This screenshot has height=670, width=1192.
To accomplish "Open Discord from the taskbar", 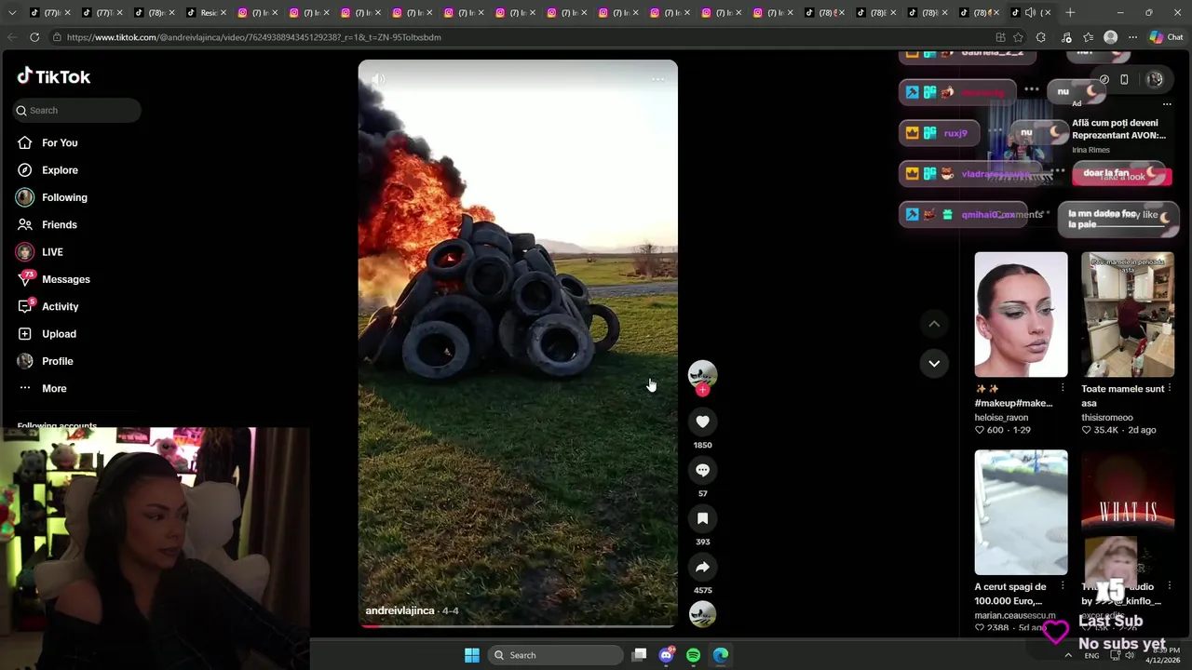I will point(666,655).
